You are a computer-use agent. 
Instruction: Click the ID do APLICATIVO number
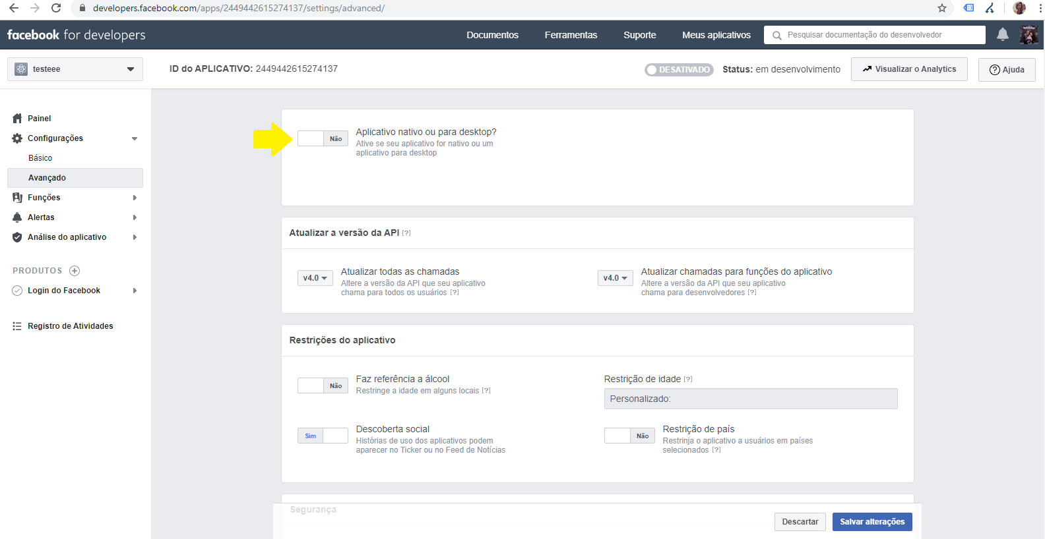click(x=297, y=69)
